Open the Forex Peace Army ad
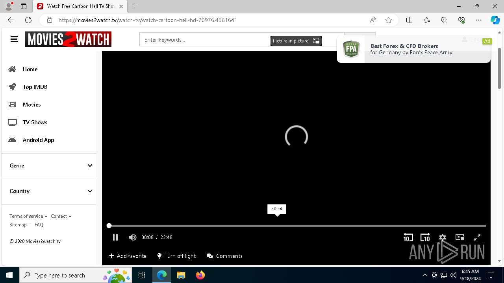The image size is (504, 283). [x=414, y=49]
